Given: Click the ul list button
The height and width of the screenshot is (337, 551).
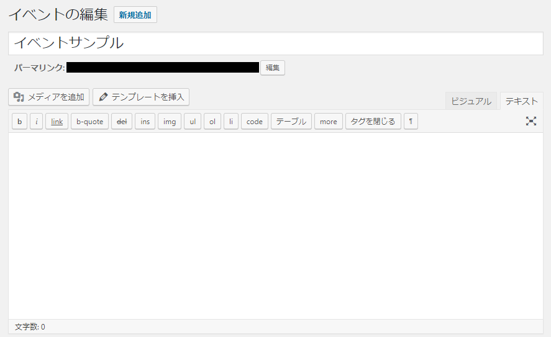Looking at the screenshot, I should pos(193,122).
